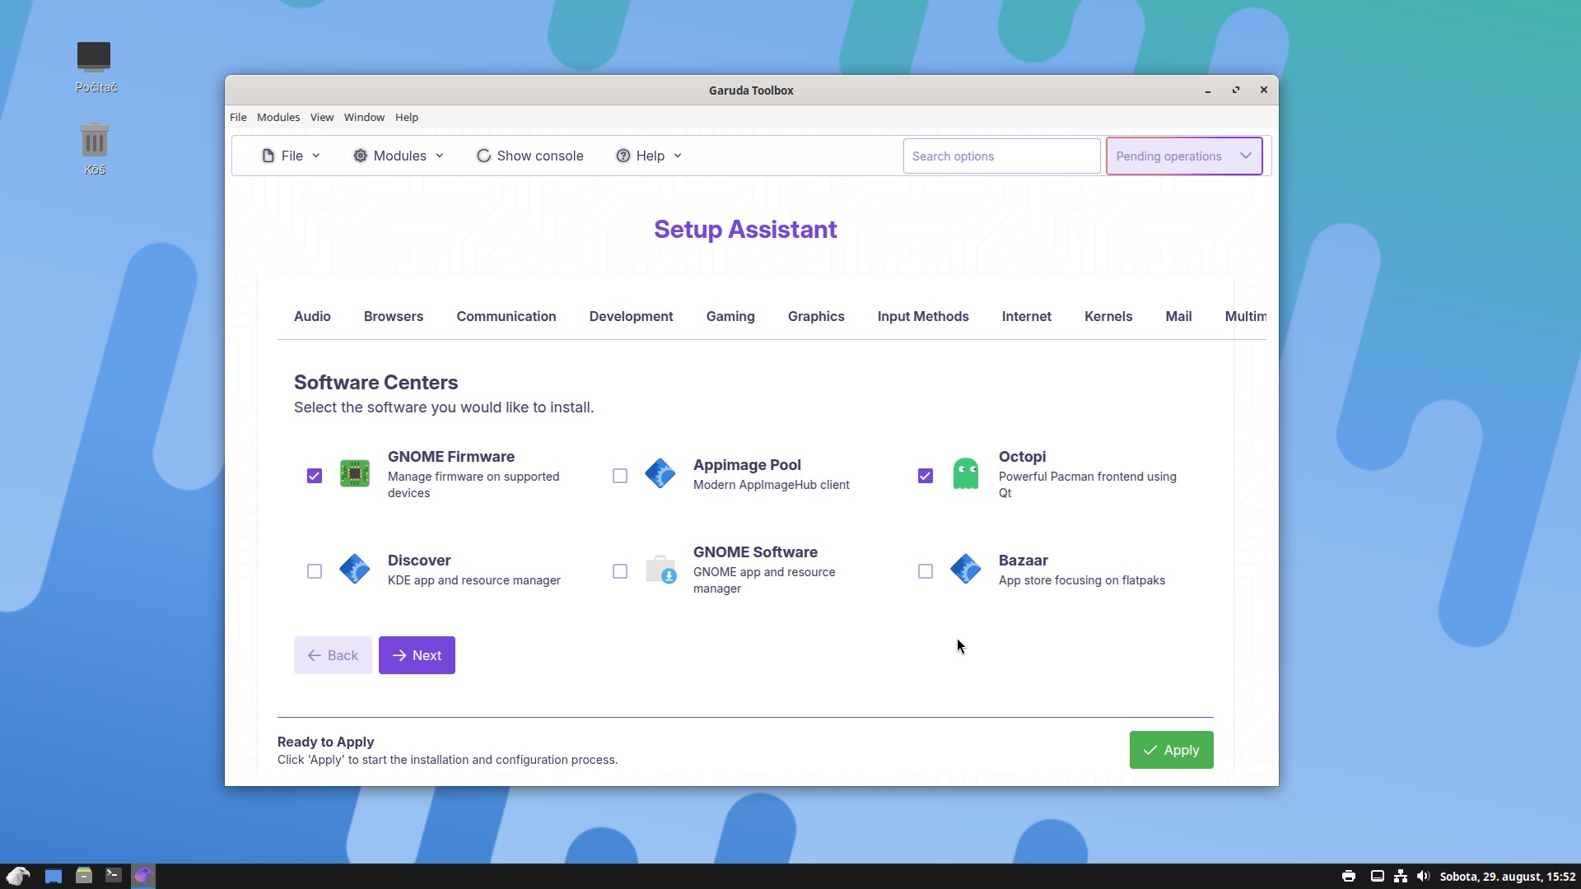
Task: Click the 'Software Centers' heading
Action: tap(376, 383)
